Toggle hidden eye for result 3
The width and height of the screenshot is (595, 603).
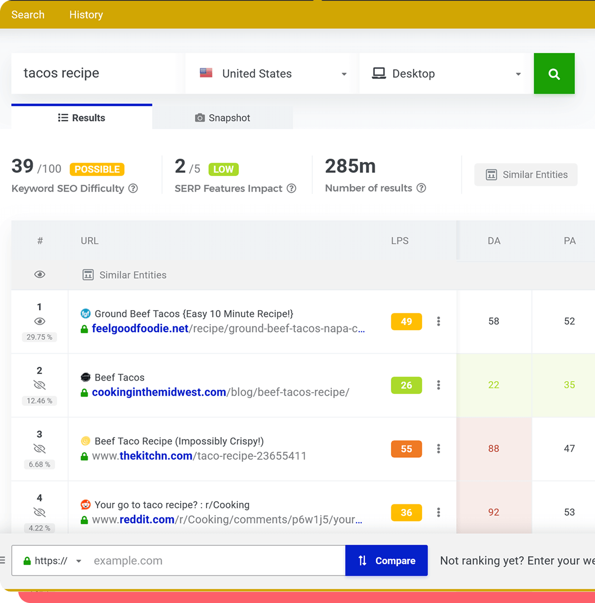pyautogui.click(x=39, y=449)
